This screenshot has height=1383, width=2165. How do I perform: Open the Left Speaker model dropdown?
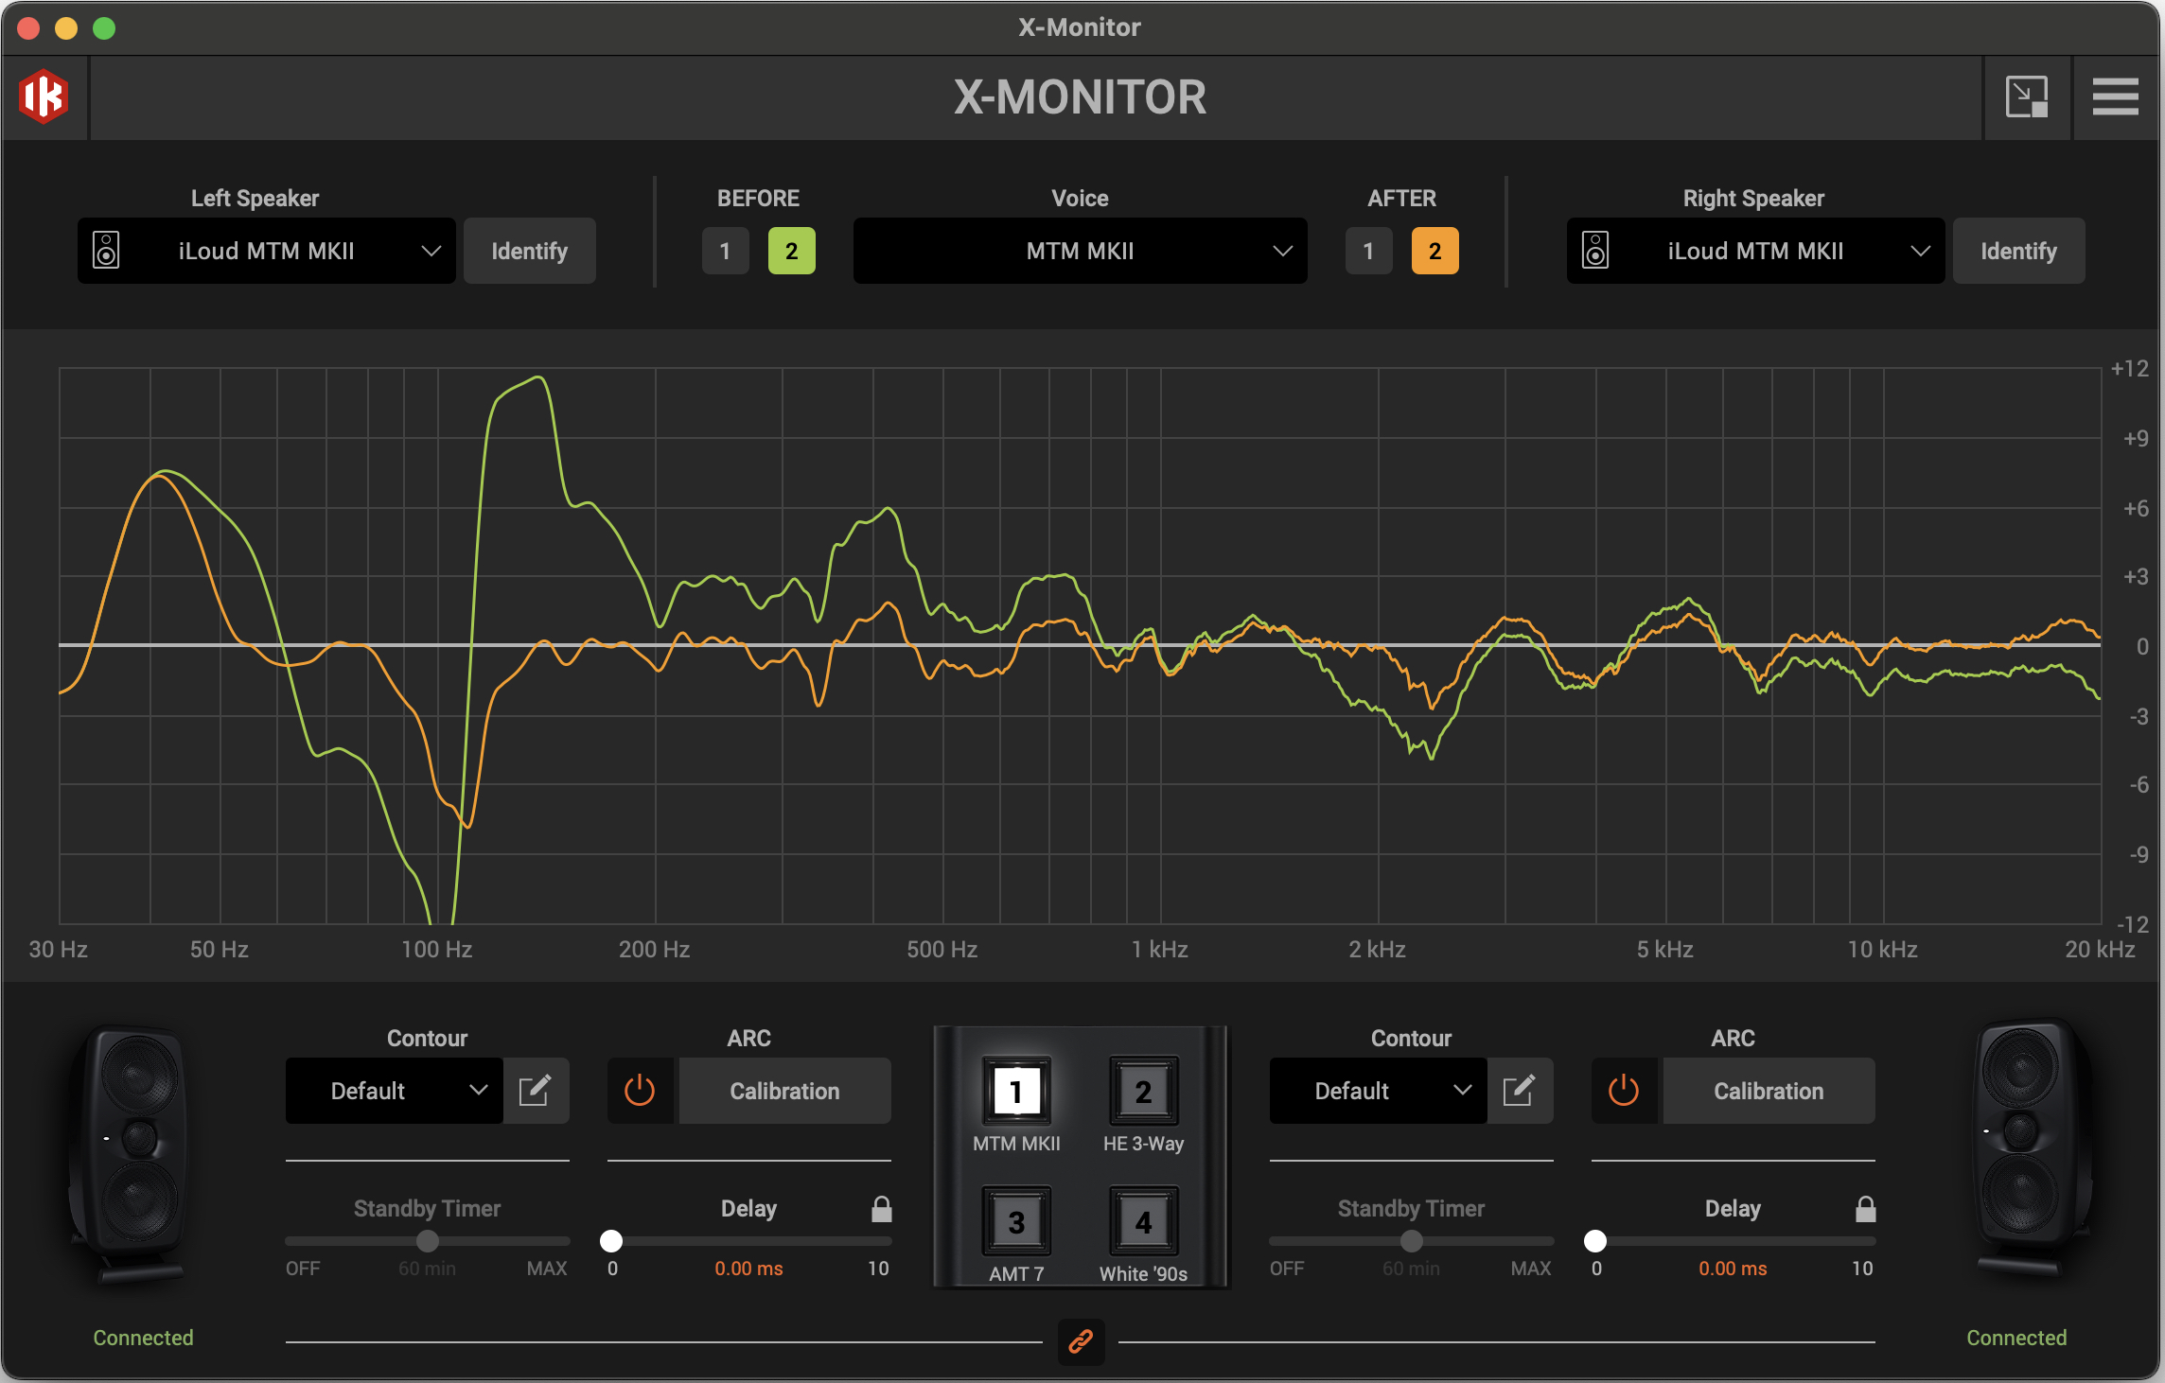tap(267, 251)
